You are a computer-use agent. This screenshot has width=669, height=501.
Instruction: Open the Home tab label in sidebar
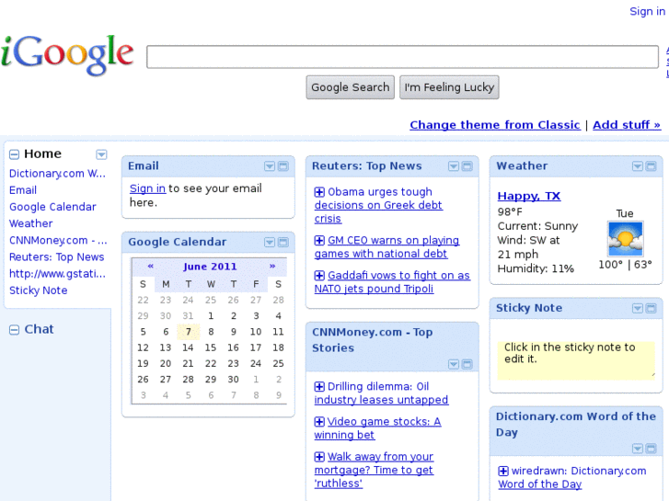[x=42, y=154]
